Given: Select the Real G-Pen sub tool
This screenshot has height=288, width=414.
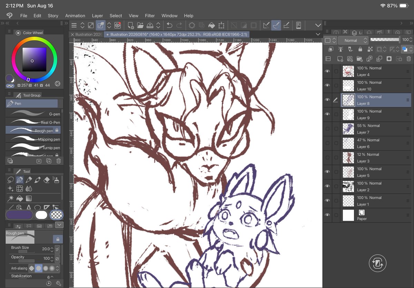Looking at the screenshot, I should [33, 122].
